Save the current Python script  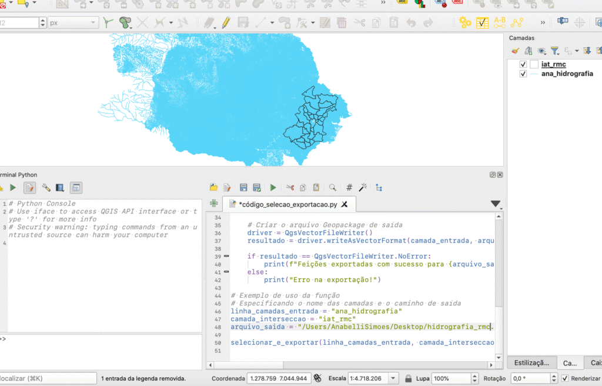(x=243, y=188)
